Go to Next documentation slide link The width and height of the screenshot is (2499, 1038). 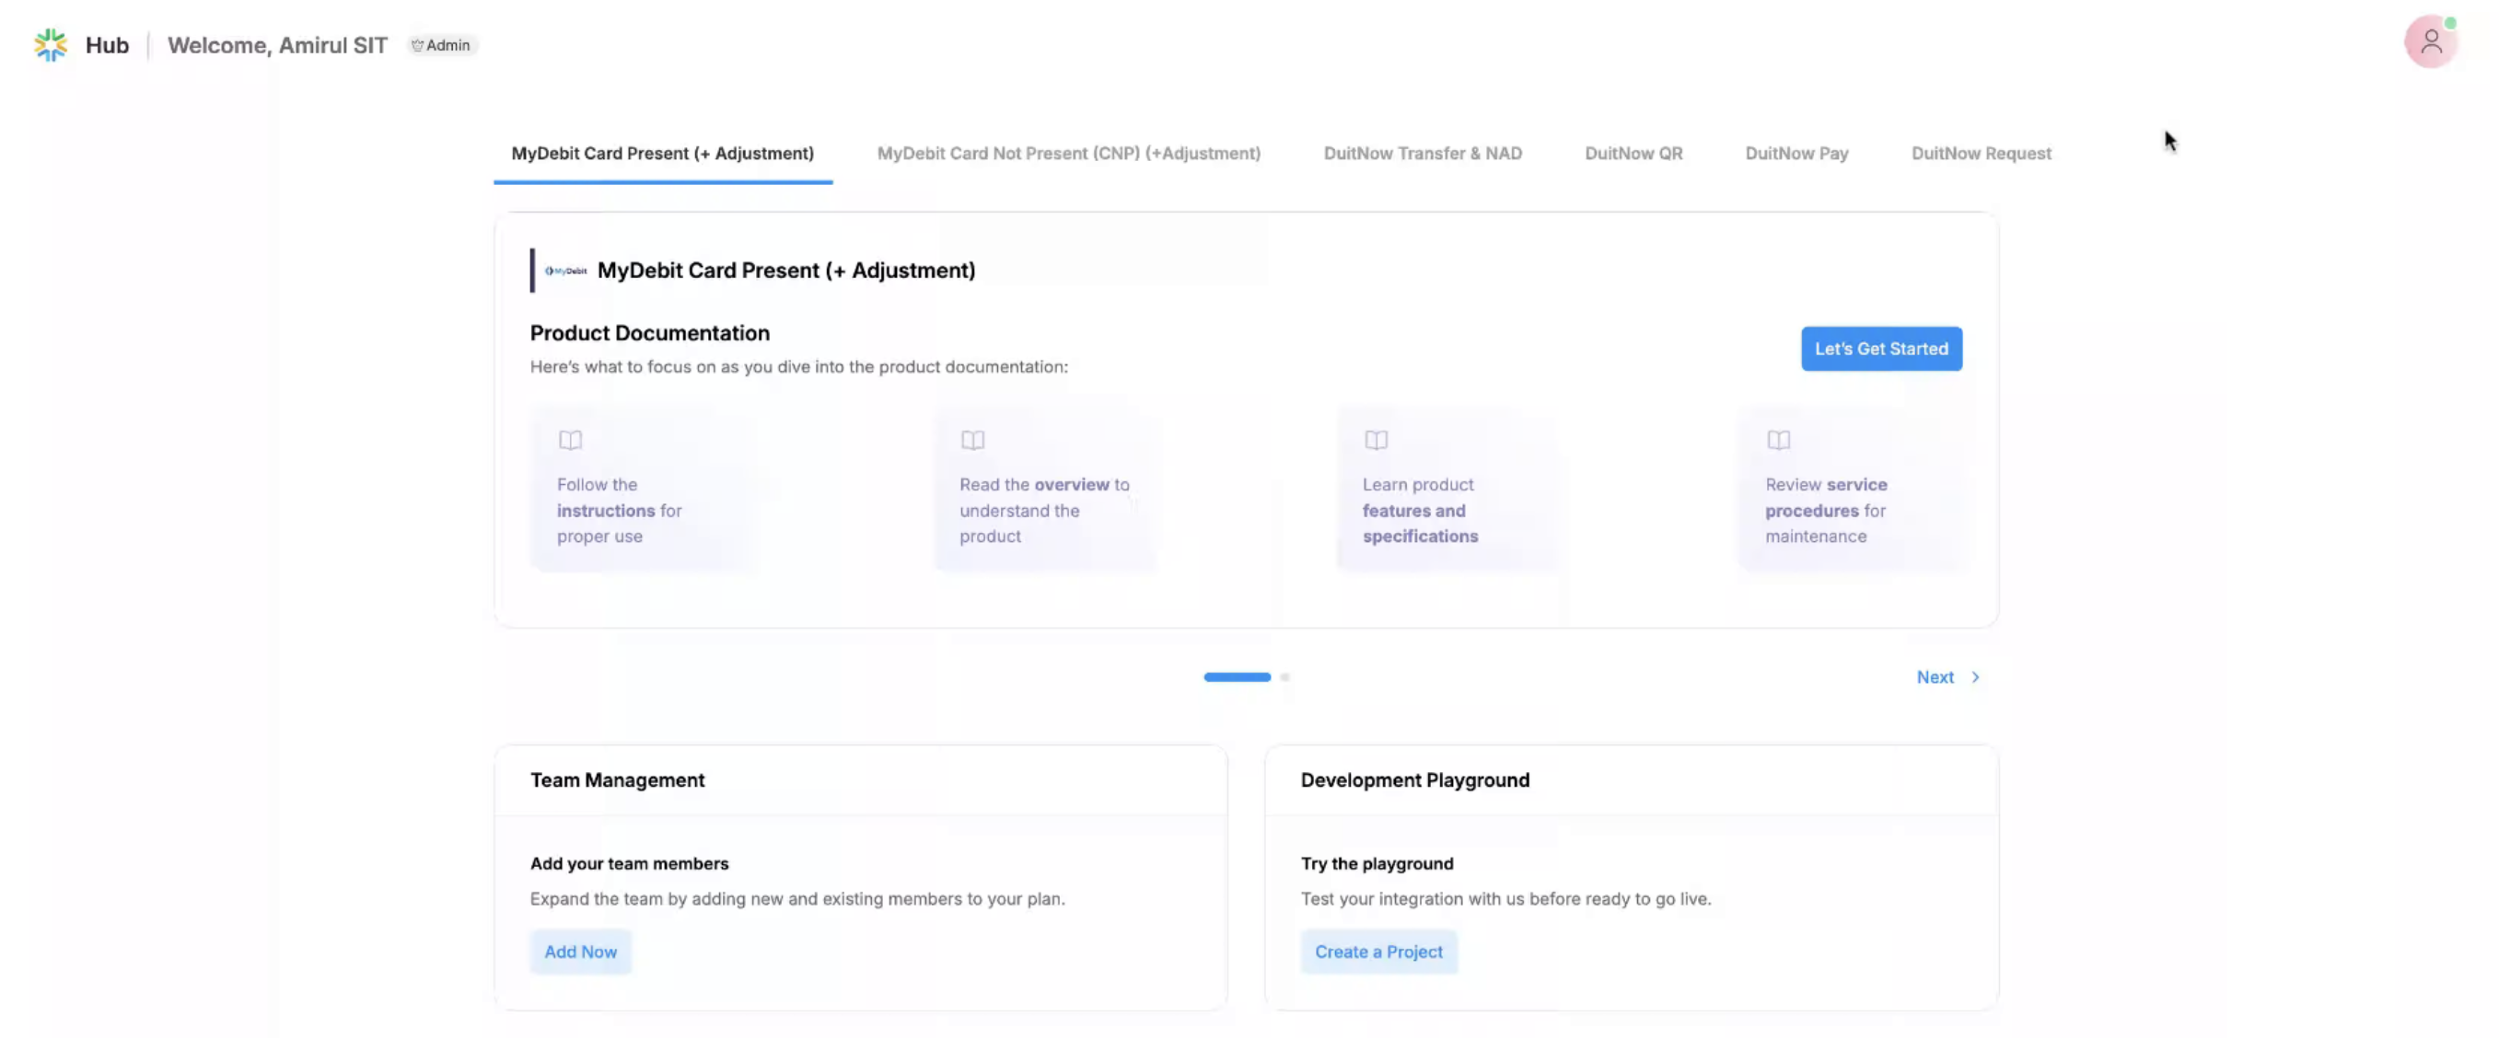1935,677
